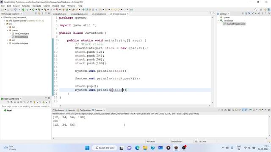
Task: Select the local entry in Boot Dashboard
Action: tap(8, 111)
